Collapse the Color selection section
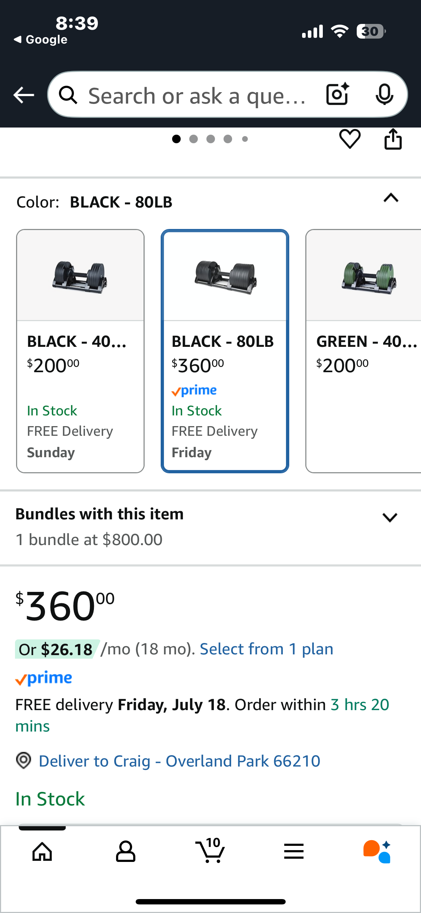The width and height of the screenshot is (421, 913). (x=390, y=199)
